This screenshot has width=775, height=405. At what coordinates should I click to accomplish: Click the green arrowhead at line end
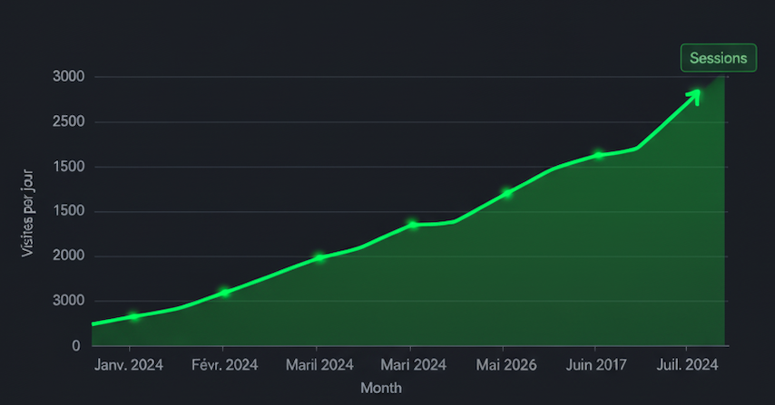[695, 92]
